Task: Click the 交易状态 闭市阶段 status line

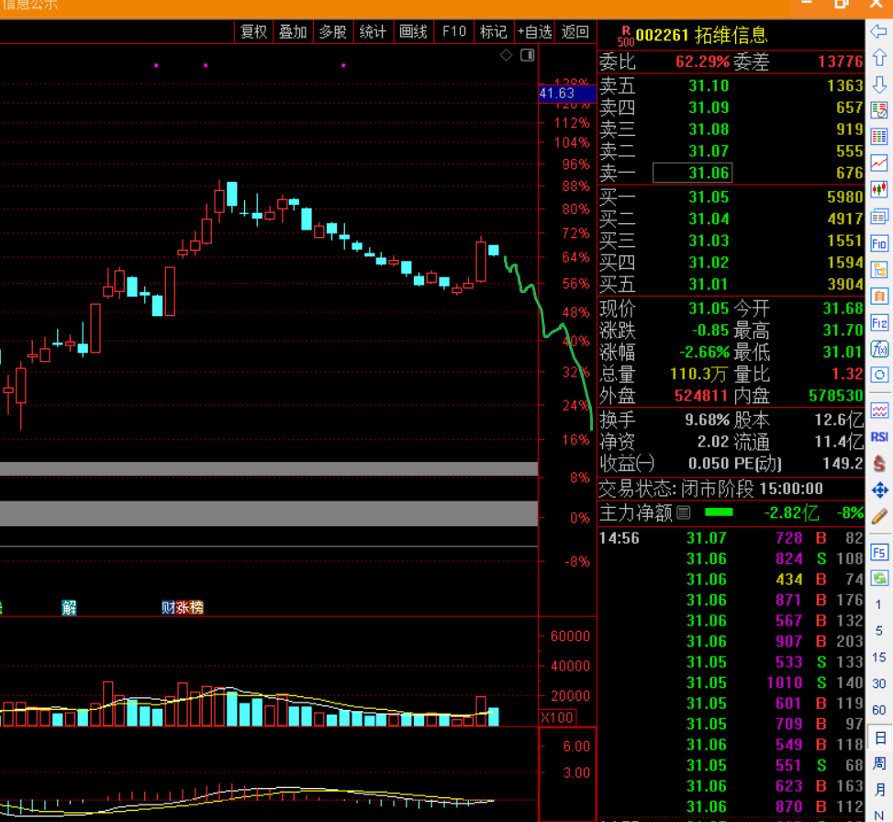Action: [711, 489]
